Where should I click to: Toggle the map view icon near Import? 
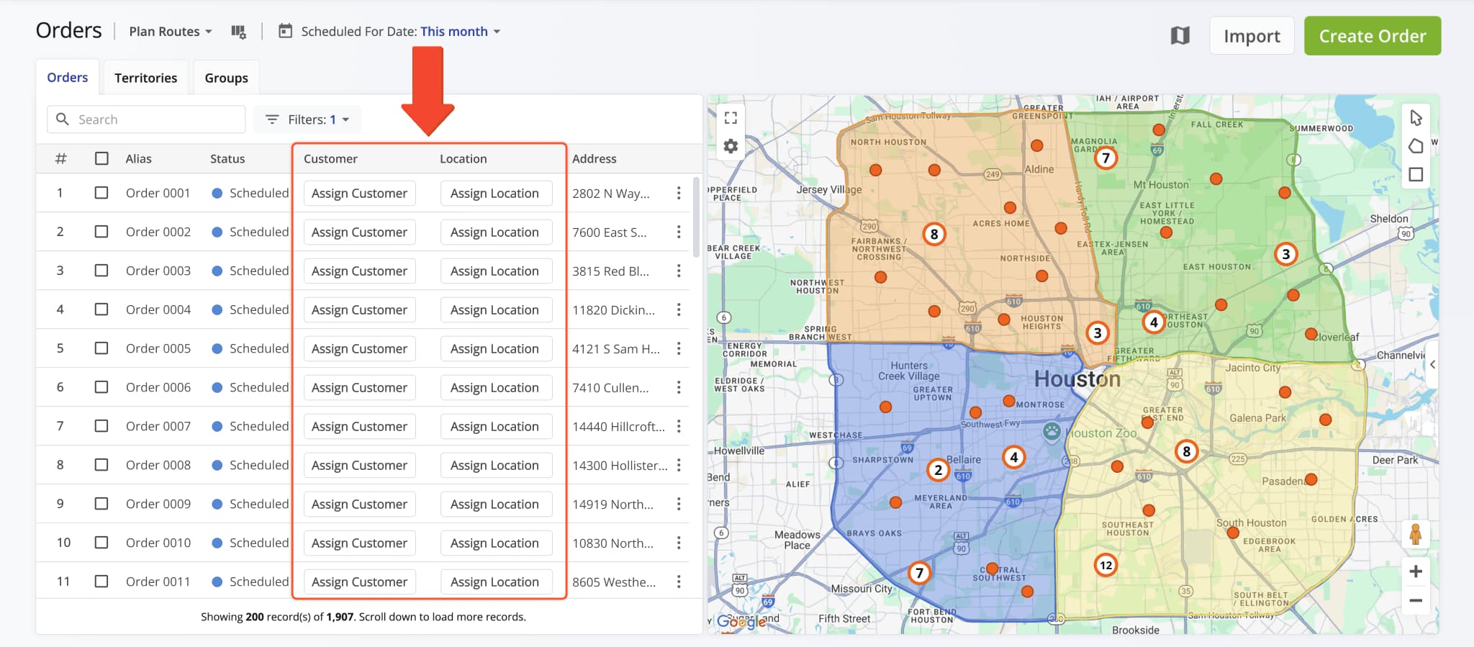click(1180, 35)
